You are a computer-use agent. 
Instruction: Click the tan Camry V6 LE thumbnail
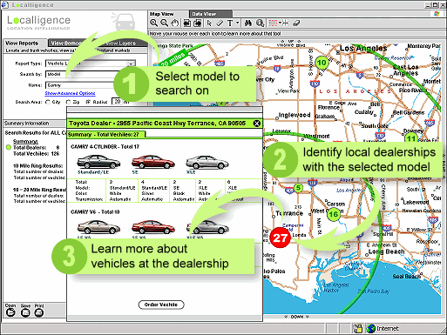[x=98, y=226]
